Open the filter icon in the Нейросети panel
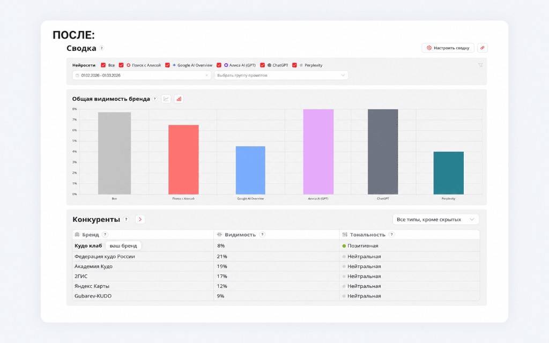549x343 pixels. 480,65
